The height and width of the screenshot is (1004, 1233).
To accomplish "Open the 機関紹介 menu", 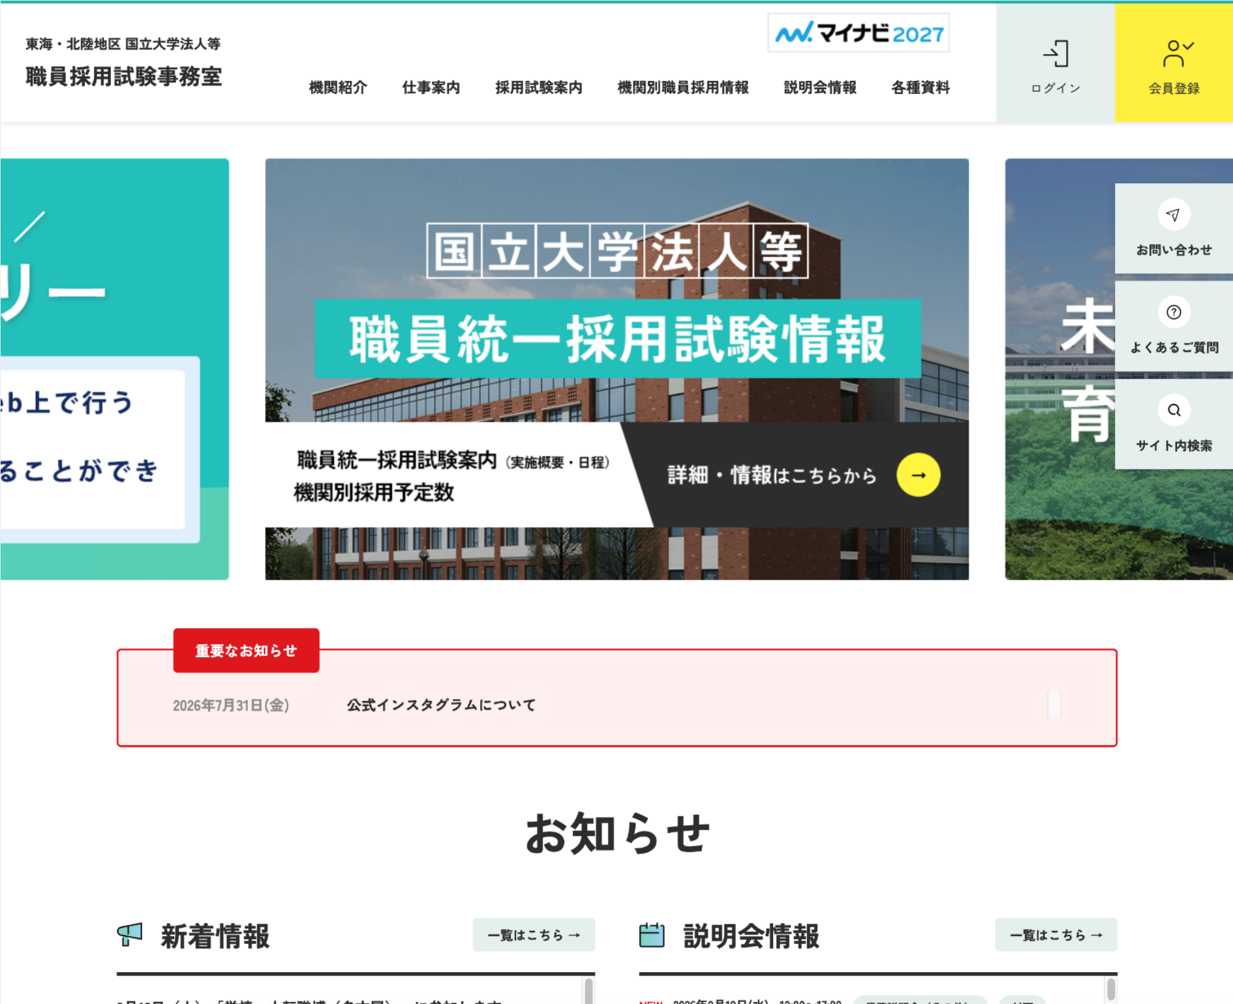I will point(338,87).
